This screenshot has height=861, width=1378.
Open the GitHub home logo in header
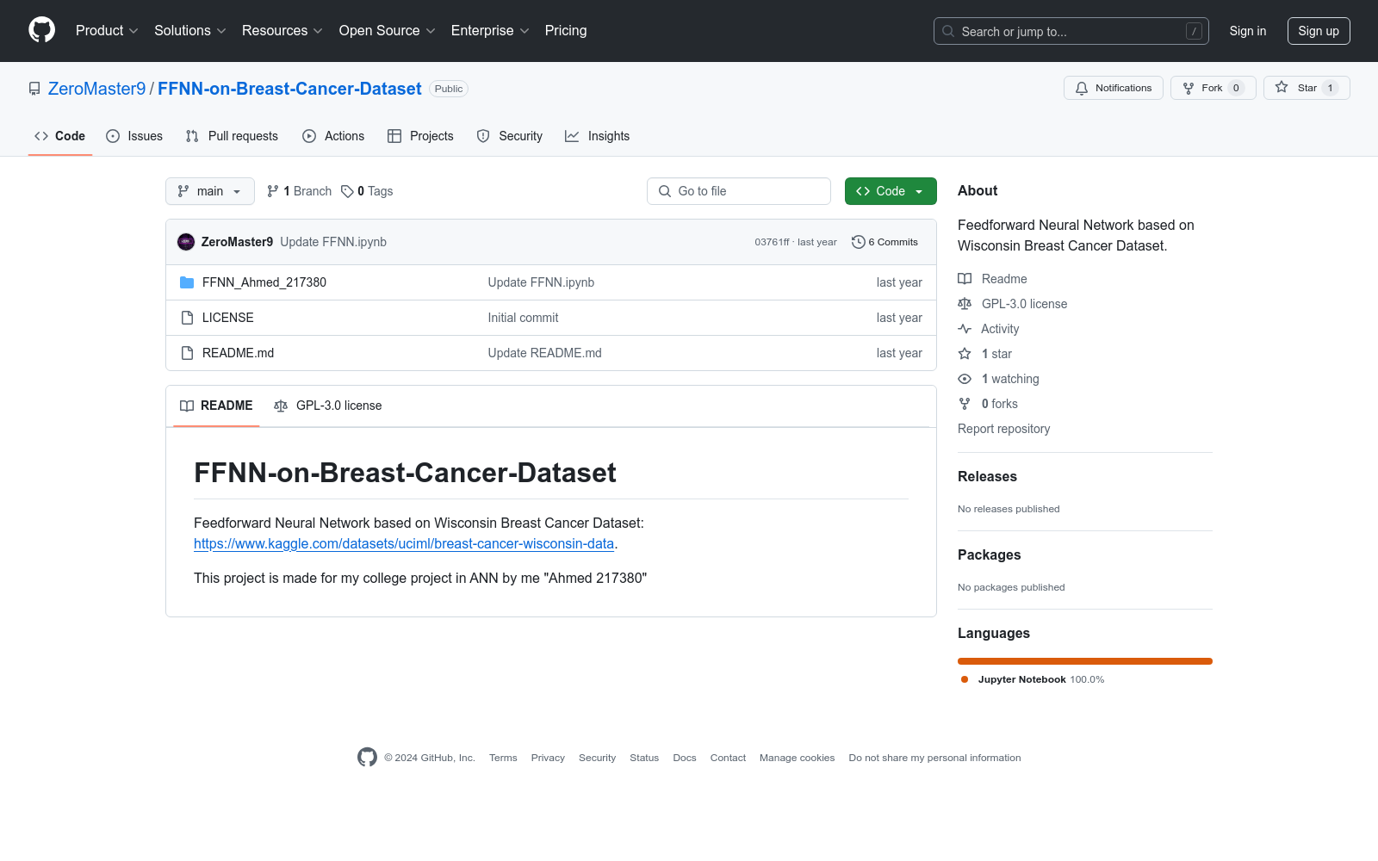point(41,30)
